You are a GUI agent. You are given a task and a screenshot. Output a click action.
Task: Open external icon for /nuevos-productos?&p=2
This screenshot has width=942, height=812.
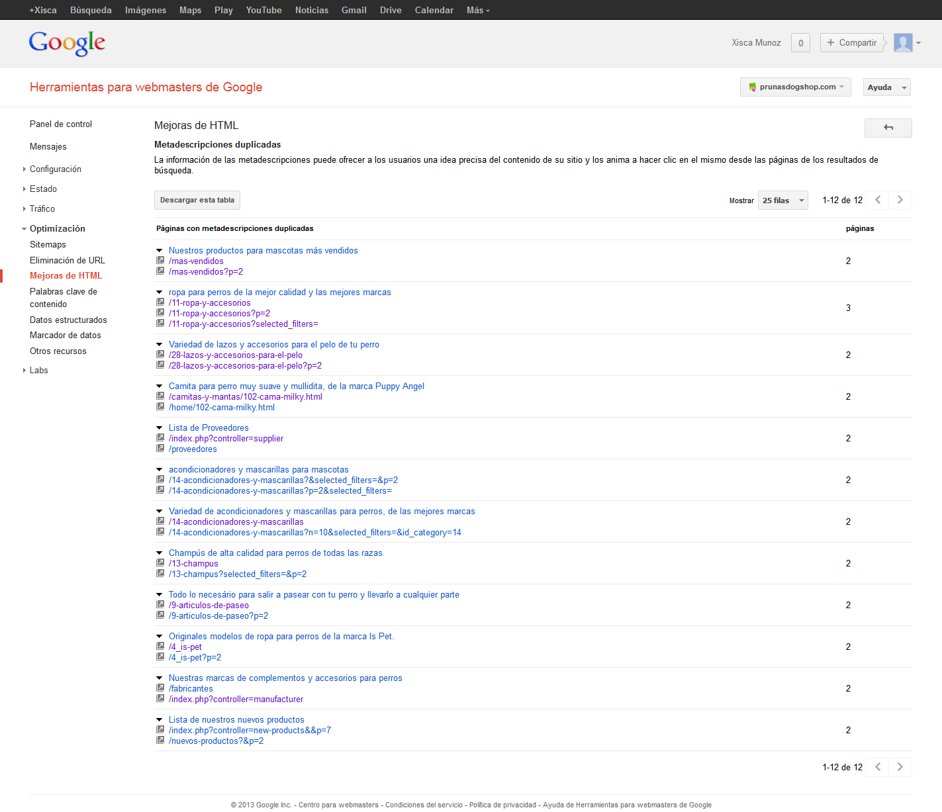click(x=160, y=741)
